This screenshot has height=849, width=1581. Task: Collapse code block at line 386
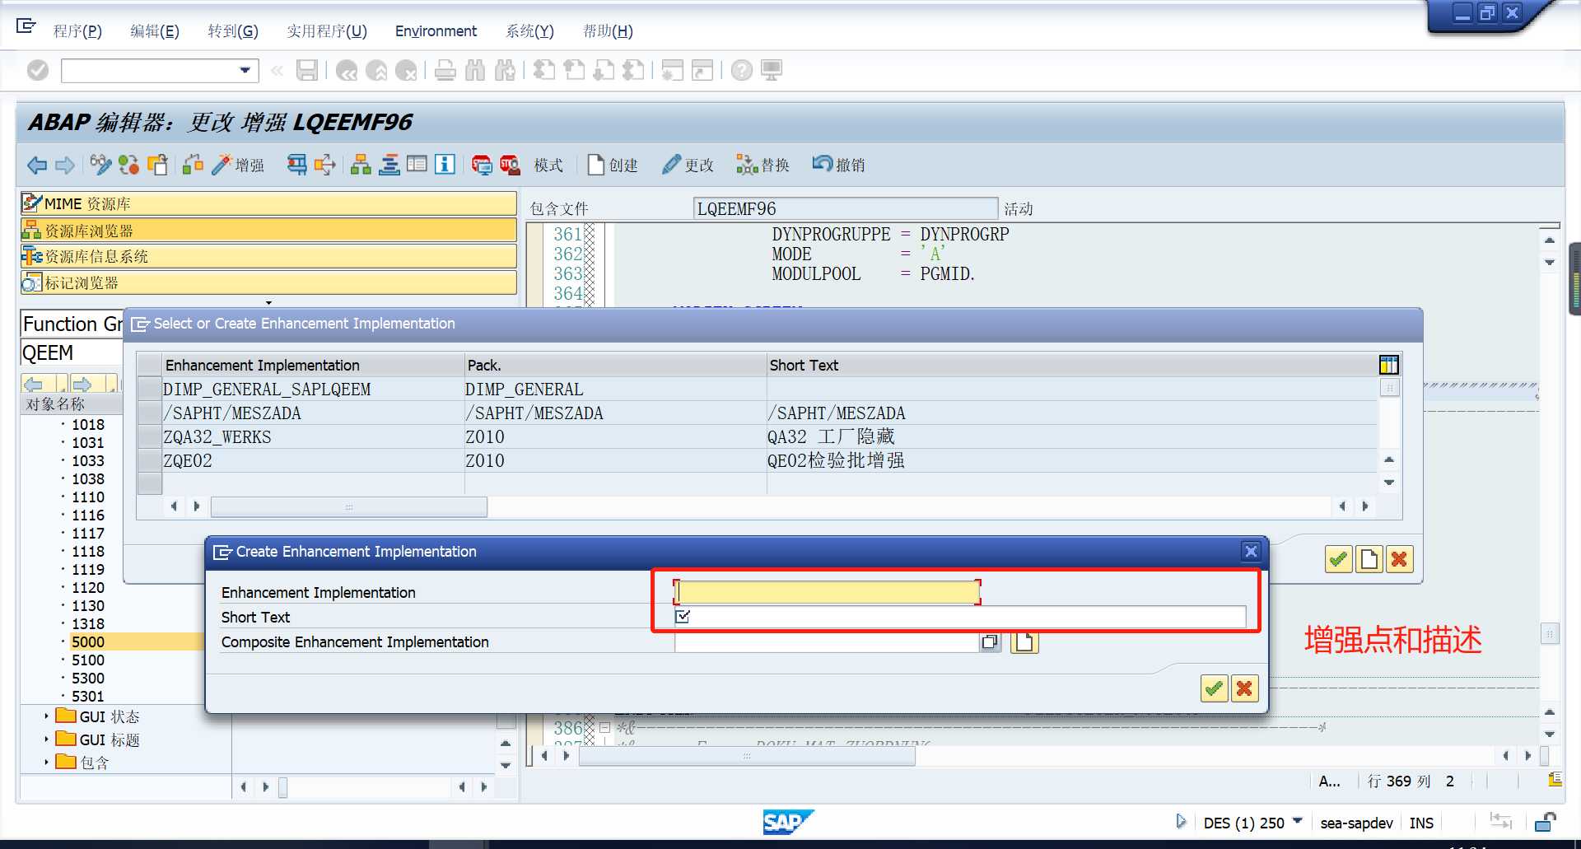tap(604, 728)
